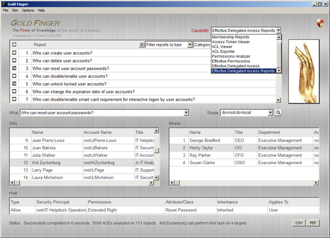Image resolution: width=330 pixels, height=238 pixels.
Task: Click Where table horizontal scrollbar thumb
Action: tap(177, 183)
